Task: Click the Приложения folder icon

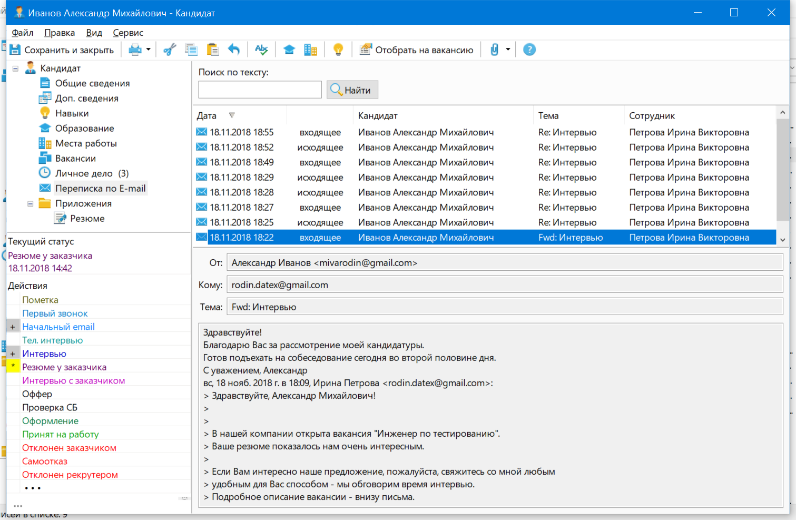Action: (x=45, y=203)
